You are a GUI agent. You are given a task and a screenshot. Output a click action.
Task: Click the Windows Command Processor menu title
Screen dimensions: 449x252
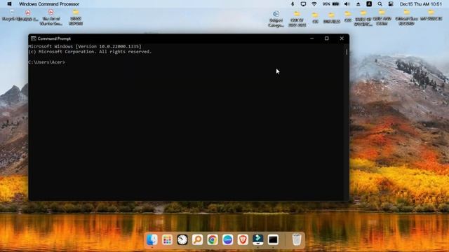(49, 4)
